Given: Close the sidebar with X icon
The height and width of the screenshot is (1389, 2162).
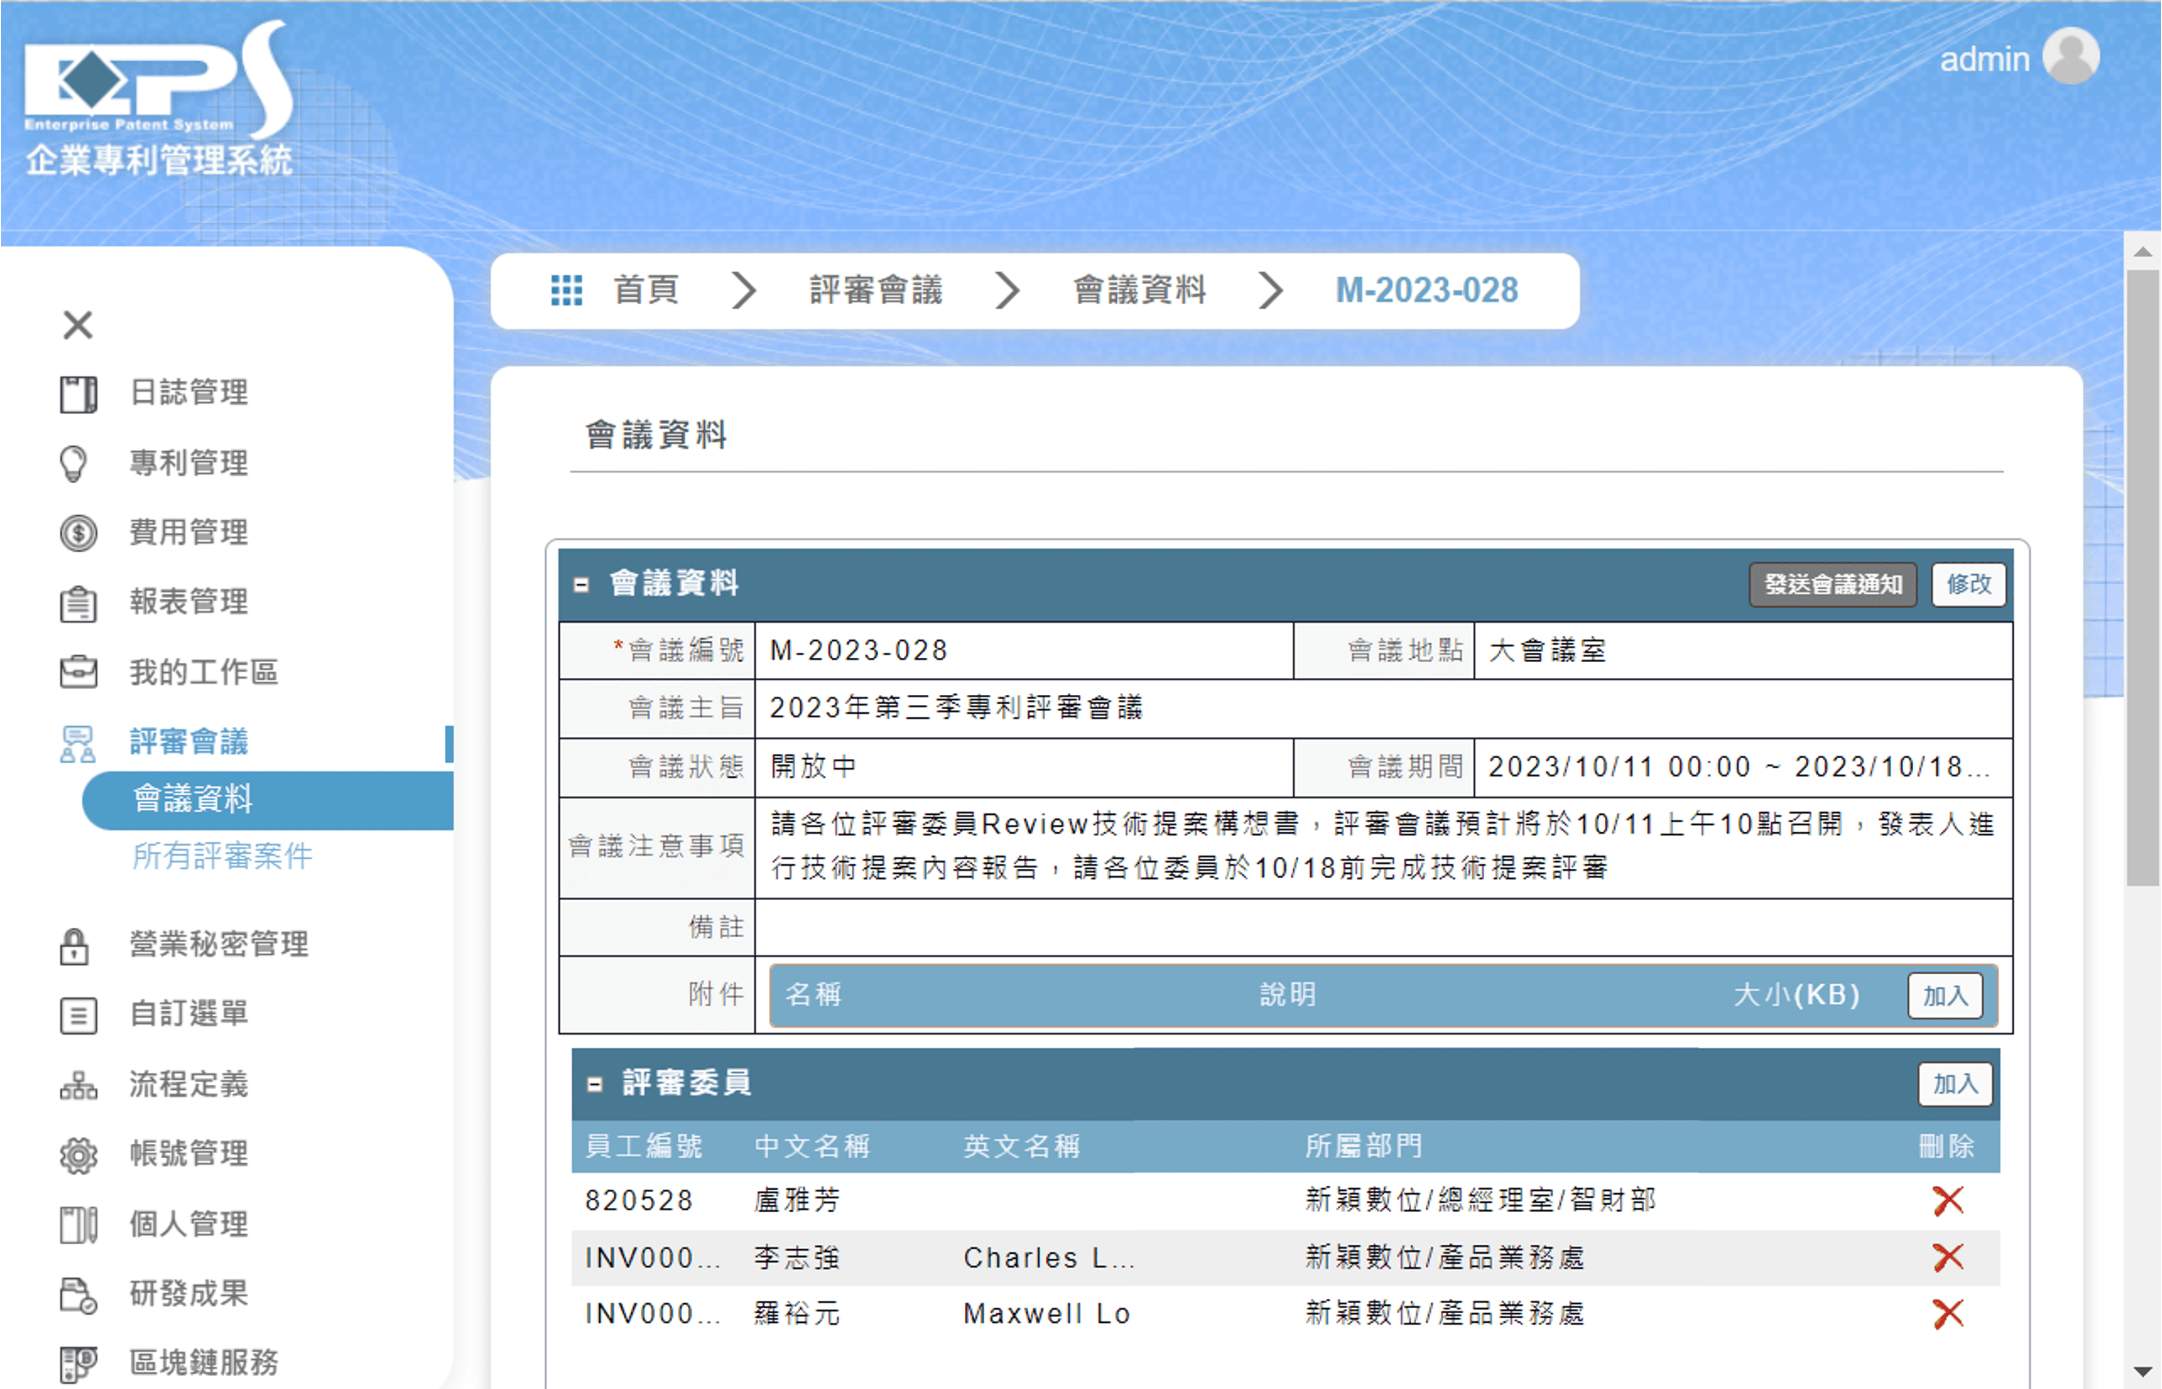Looking at the screenshot, I should point(77,325).
